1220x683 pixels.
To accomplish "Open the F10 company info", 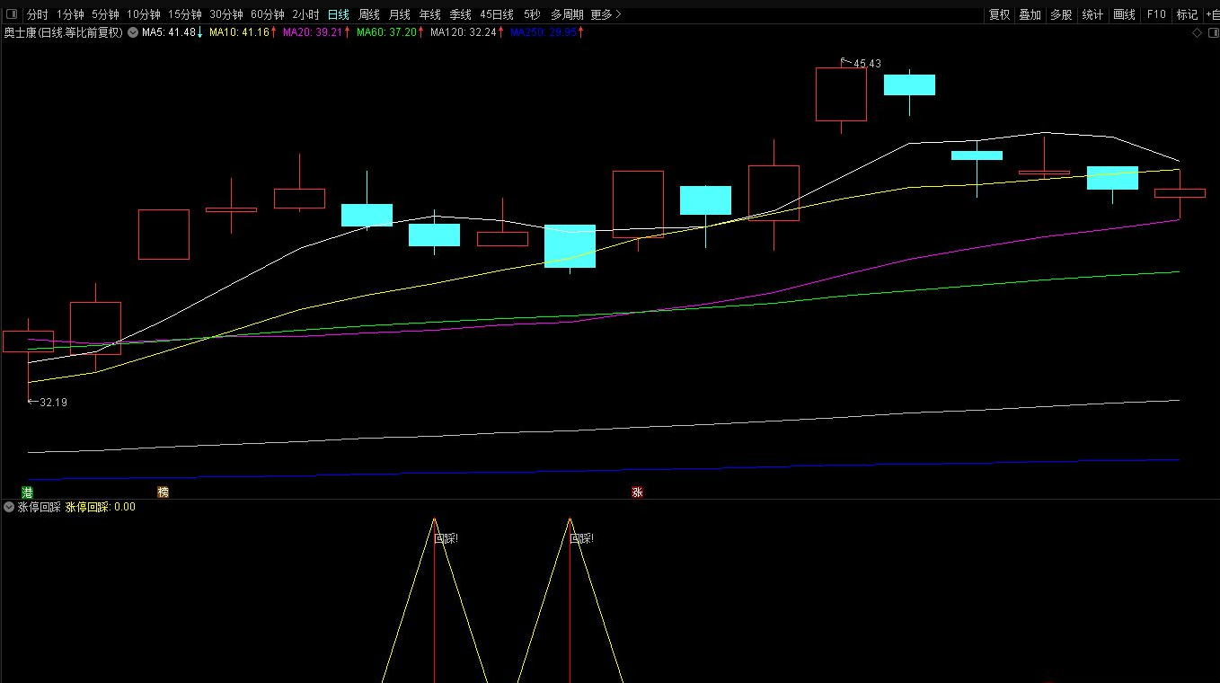I will [x=1156, y=14].
